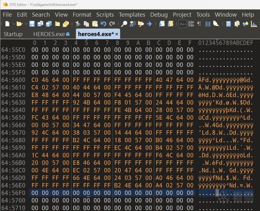
Task: Click the Replace AB icon
Action: click(x=132, y=24)
